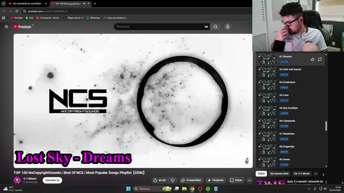Image resolution: width=344 pixels, height=193 pixels.
Task: Open the るかMusic channel name link
Action: (x=30, y=179)
